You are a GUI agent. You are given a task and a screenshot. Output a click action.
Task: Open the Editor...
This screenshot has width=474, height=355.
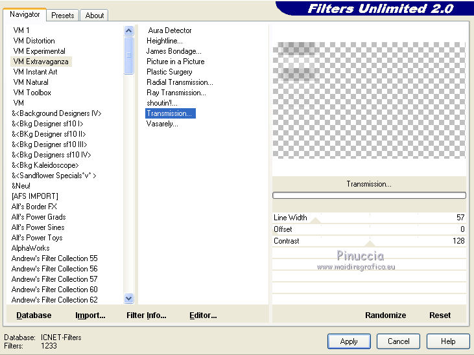pyautogui.click(x=203, y=315)
